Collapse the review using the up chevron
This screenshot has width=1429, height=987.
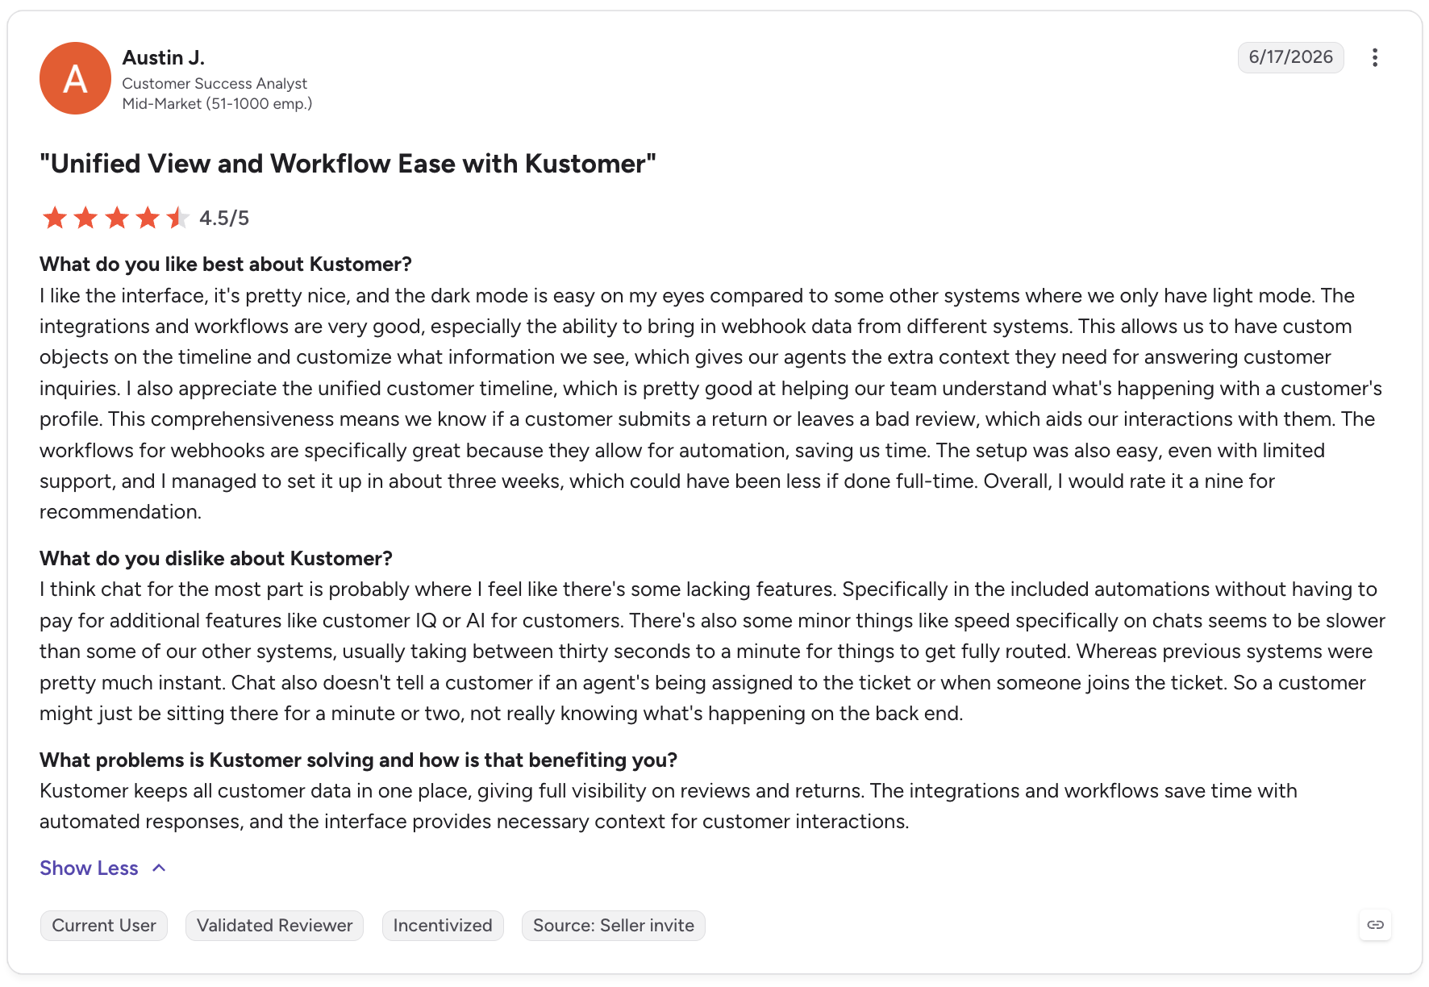coord(159,868)
